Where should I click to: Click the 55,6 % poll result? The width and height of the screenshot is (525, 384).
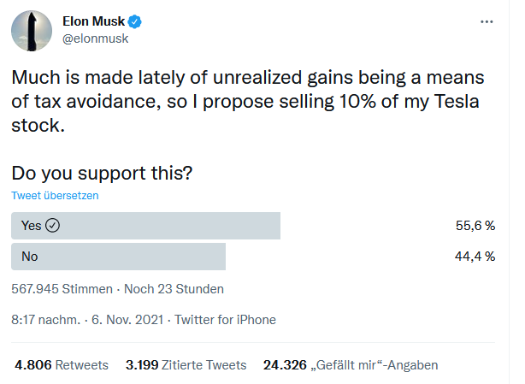pos(476,226)
